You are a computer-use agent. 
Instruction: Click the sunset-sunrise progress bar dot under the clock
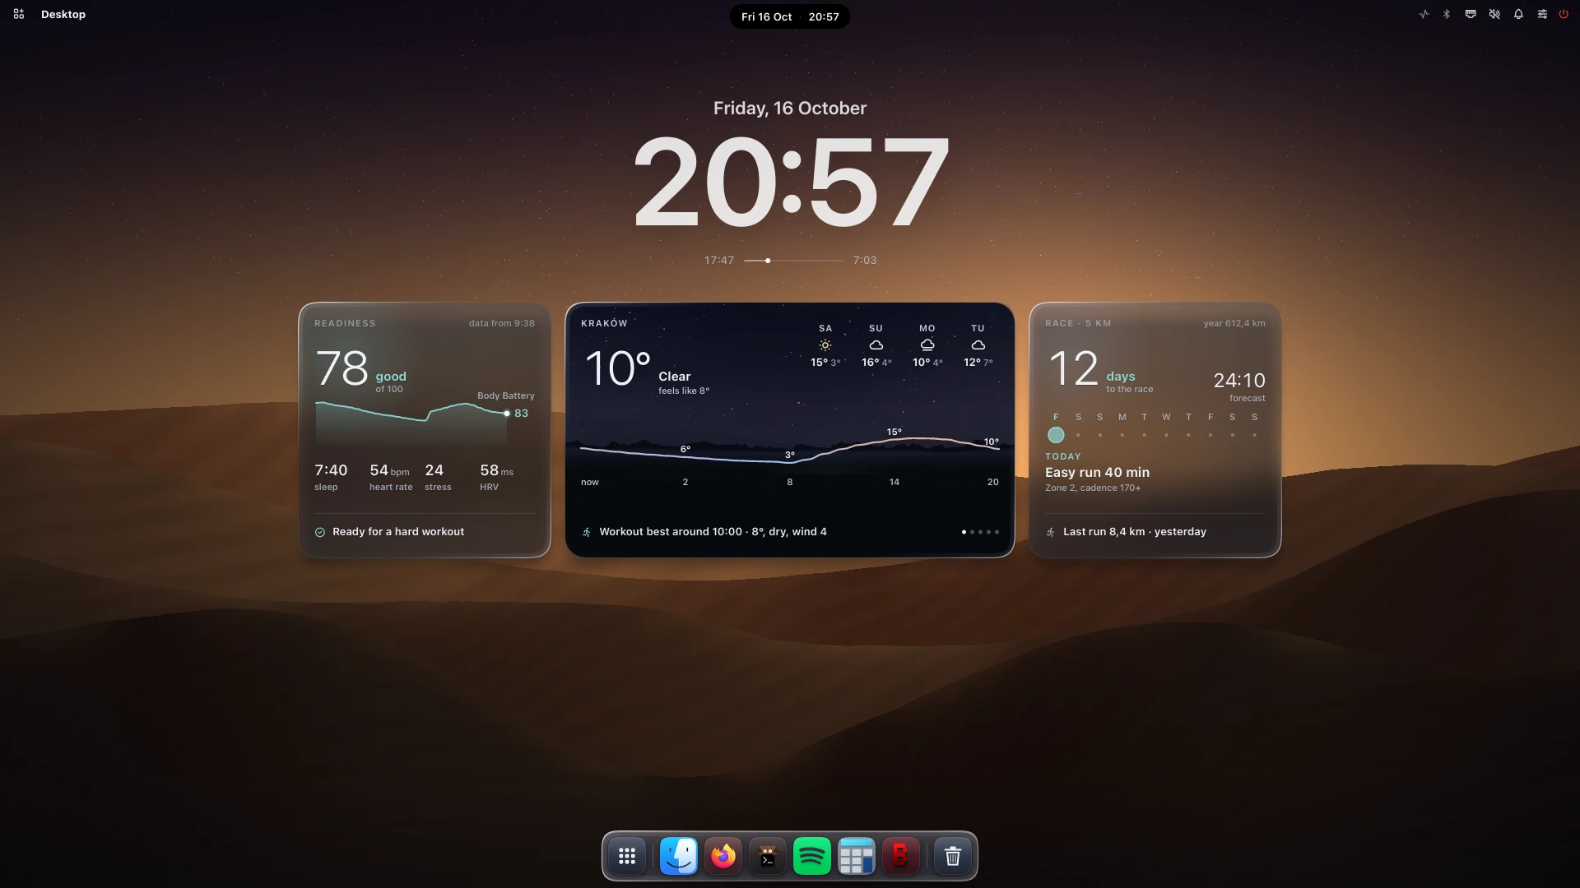pyautogui.click(x=768, y=261)
